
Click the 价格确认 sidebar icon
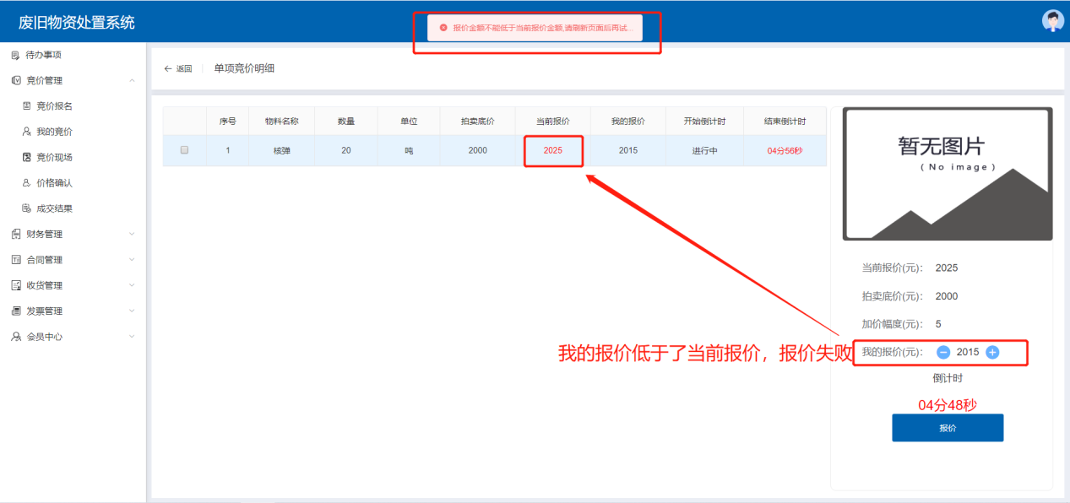(x=26, y=183)
